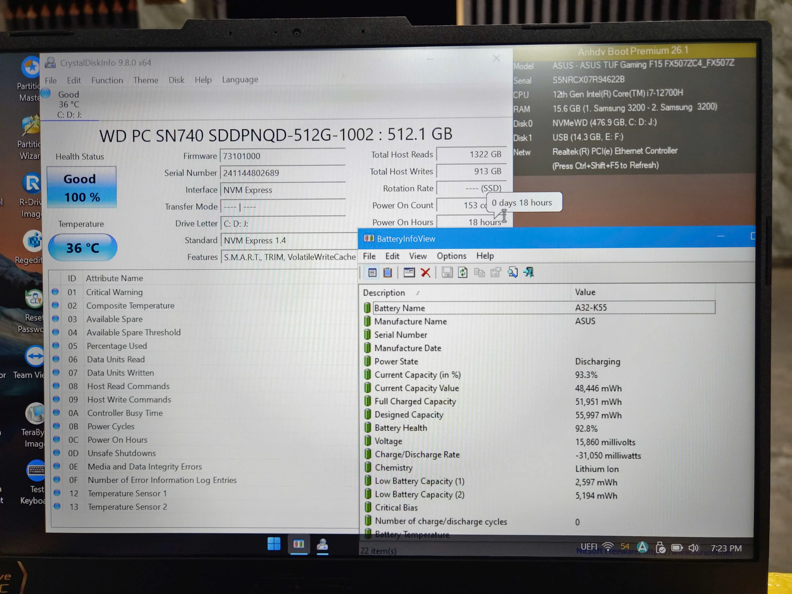
Task: Select the Temperature Sensor 2 attribute row
Action: point(204,507)
